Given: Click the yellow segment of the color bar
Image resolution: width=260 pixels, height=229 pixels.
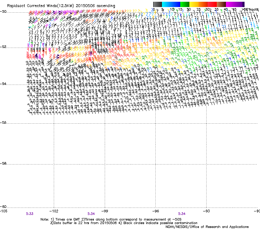Looking at the screenshot, I should [194, 4].
